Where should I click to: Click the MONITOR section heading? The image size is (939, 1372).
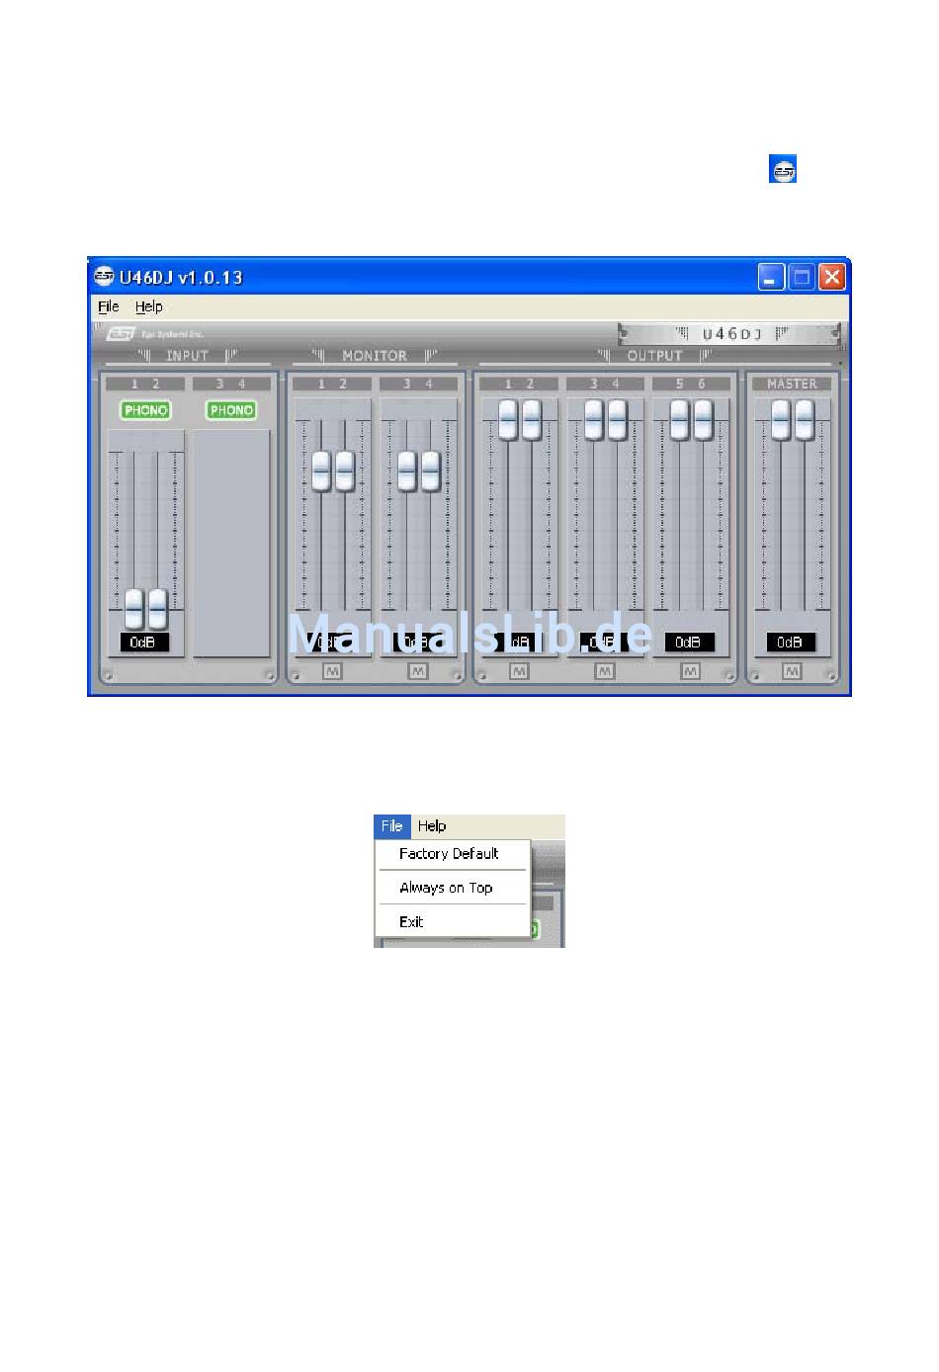tap(375, 355)
